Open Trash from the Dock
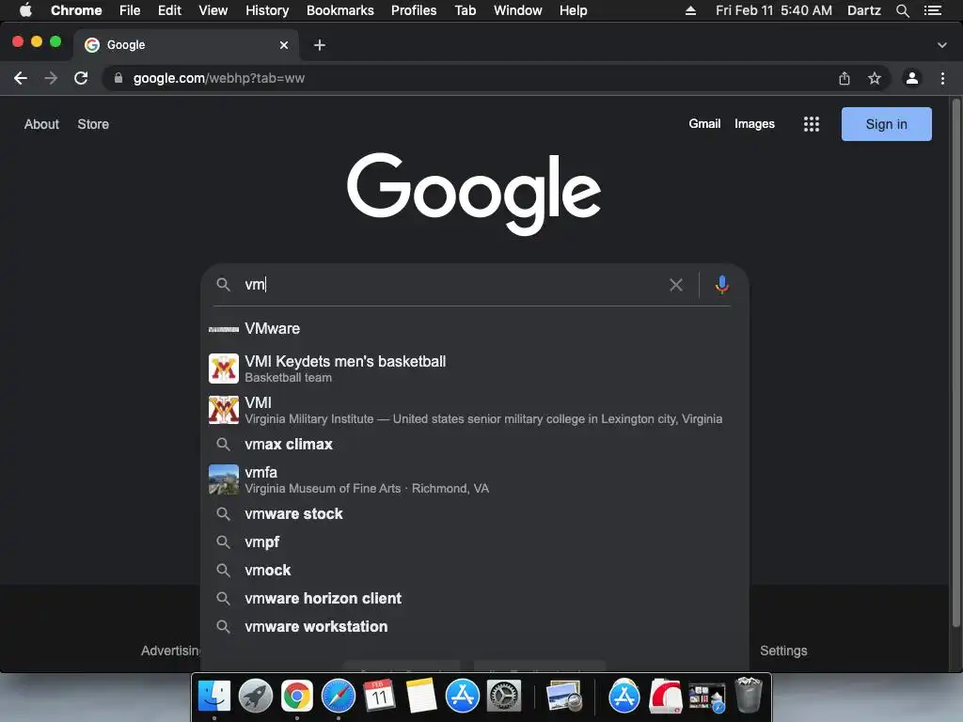963x722 pixels. pyautogui.click(x=749, y=695)
